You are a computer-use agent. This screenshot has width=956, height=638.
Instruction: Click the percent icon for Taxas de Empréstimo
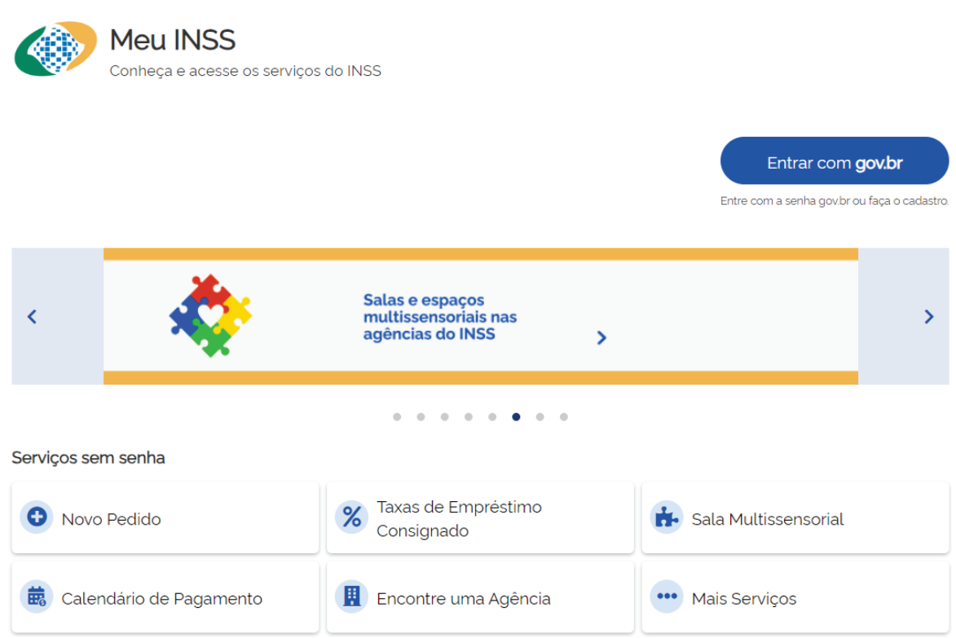click(x=352, y=517)
